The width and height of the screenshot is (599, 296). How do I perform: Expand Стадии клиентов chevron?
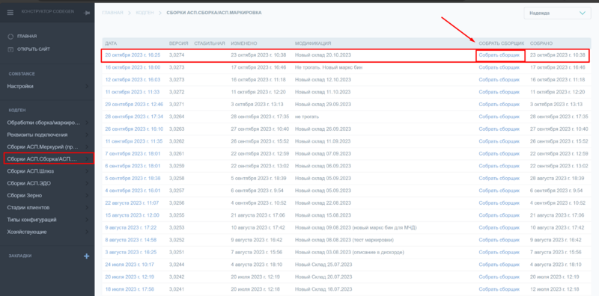(x=87, y=208)
